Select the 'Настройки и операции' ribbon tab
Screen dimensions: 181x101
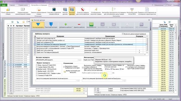click(x=39, y=5)
